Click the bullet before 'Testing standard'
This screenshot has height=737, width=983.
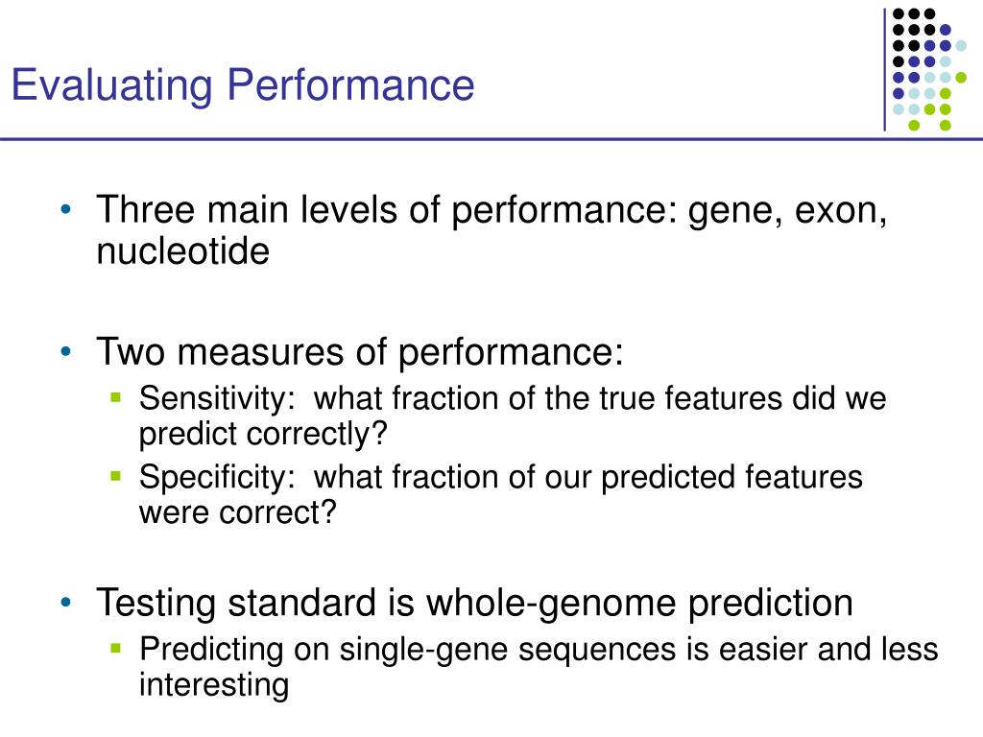[66, 603]
